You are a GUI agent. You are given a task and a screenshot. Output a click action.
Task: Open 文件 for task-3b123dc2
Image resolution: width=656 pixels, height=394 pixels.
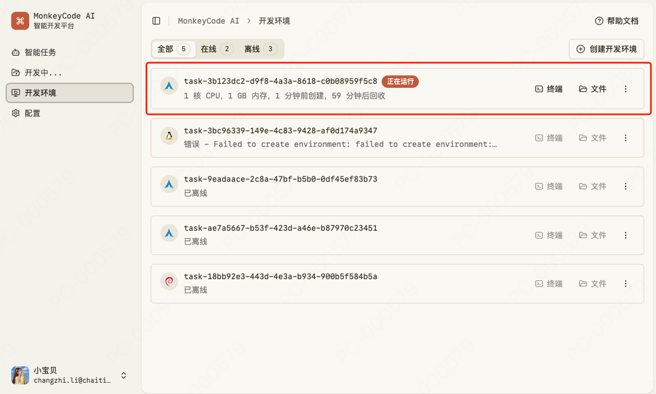click(x=592, y=89)
